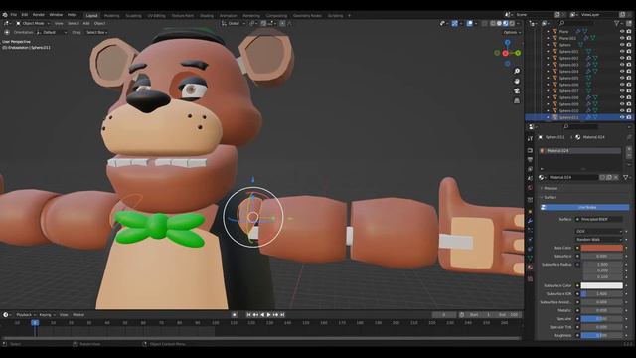Open the Material properties tab
636x358 pixels.
pos(530,268)
